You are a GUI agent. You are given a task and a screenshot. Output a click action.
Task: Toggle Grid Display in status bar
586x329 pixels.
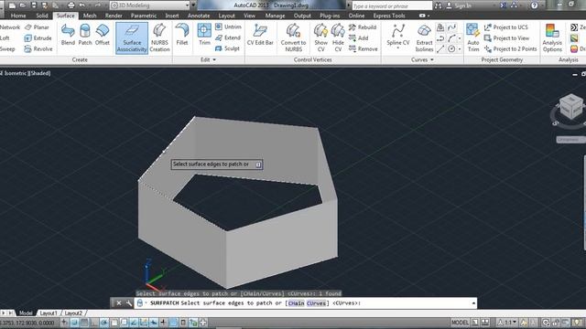83,323
